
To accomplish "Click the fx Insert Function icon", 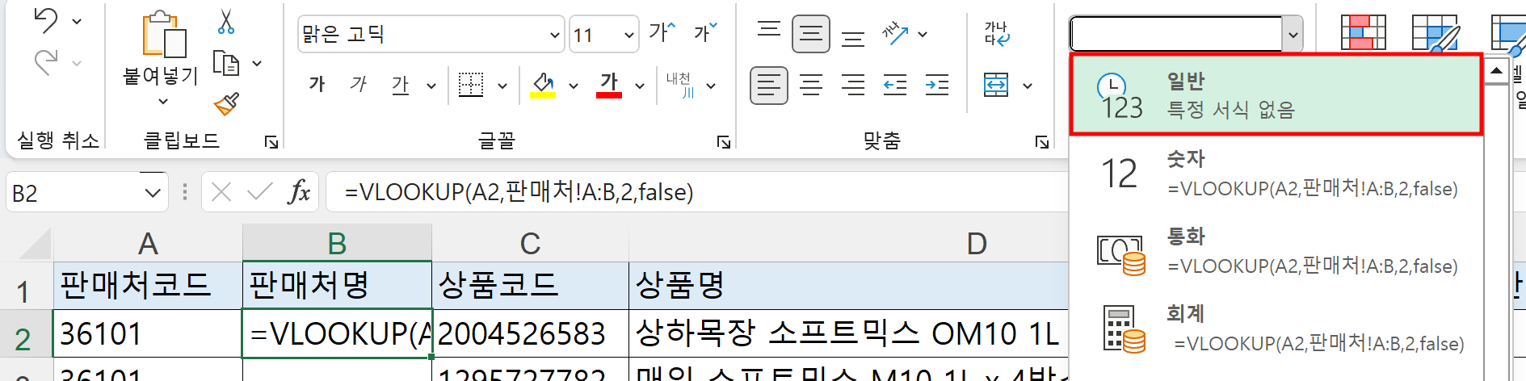I will point(299,192).
